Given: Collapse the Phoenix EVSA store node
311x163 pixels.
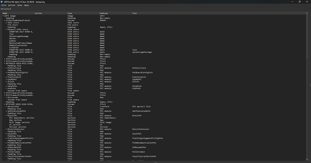Looking at the screenshot, I should click(6, 29).
